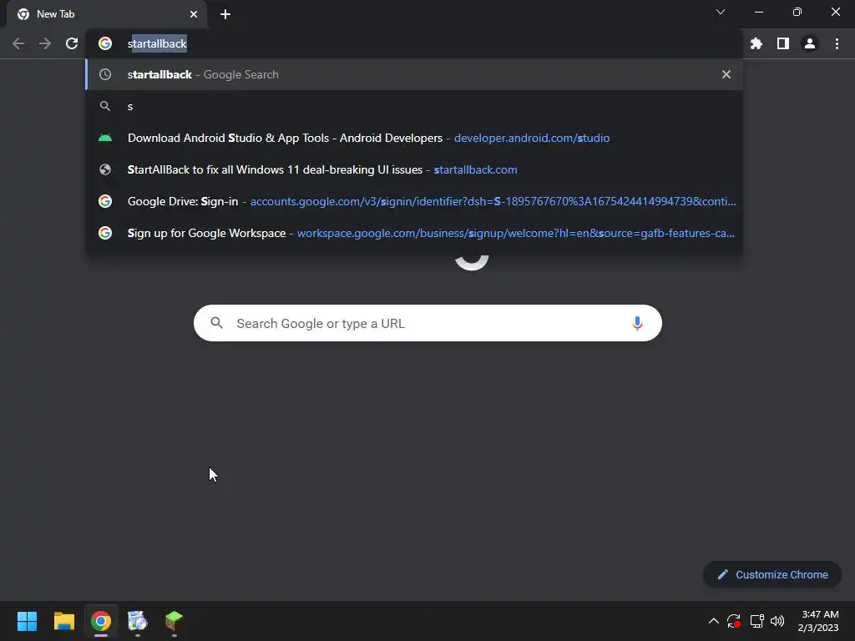The height and width of the screenshot is (641, 855).
Task: Open the Minecraft grass block taskbar icon
Action: [175, 621]
